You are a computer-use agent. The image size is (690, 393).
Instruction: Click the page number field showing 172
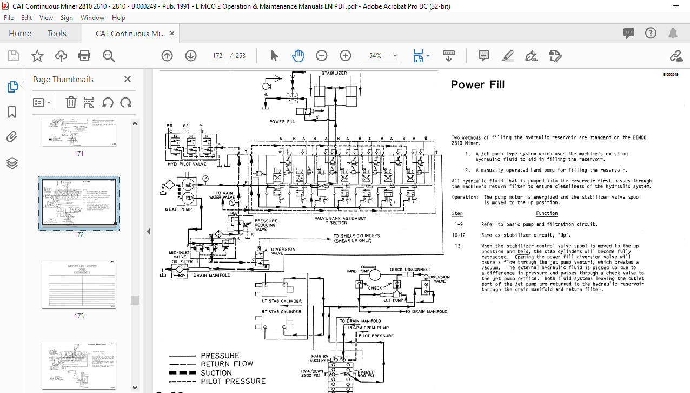(218, 56)
